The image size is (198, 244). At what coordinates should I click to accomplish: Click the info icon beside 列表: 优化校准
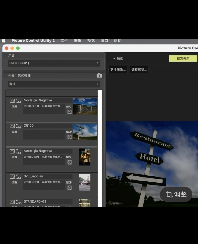99,75
